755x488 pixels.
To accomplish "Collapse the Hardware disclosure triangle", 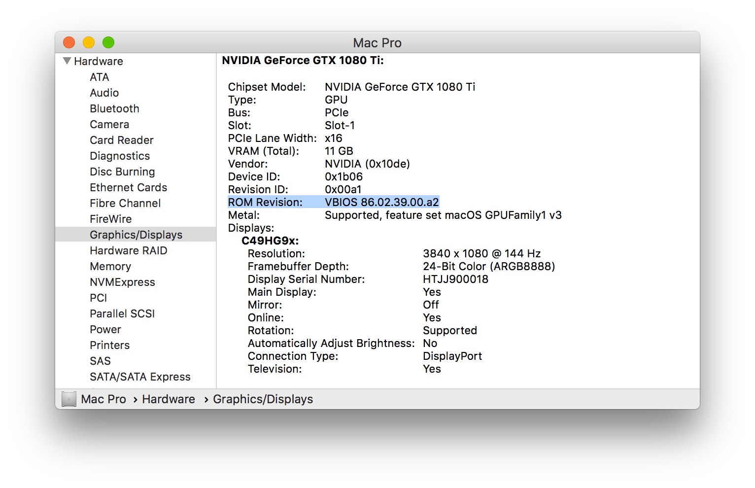I will point(67,61).
